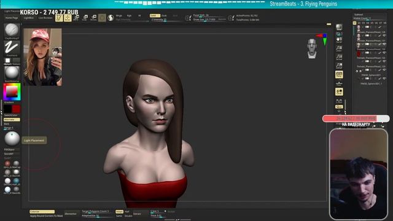Toggle Local symmetry transformations button
Image resolution: width=393 pixels, height=221 pixels.
[x=339, y=92]
